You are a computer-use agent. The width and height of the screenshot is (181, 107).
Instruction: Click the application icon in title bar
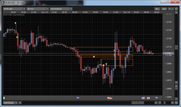[3, 3]
